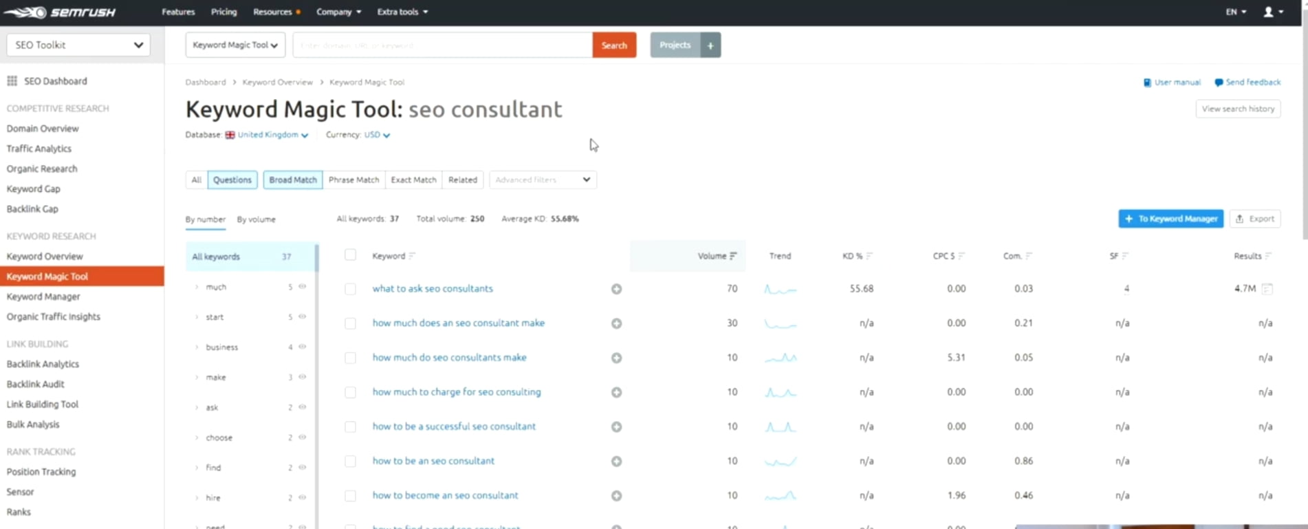Expand the 'hire' keyword group
Viewport: 1308px width, 529px height.
(x=197, y=497)
